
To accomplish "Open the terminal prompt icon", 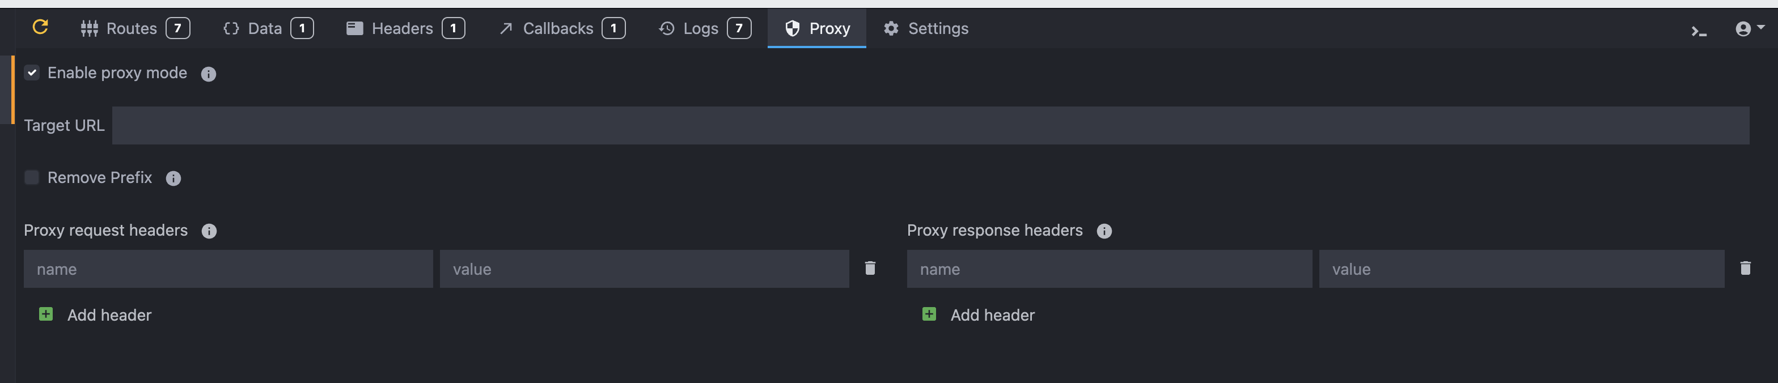I will click(1699, 31).
